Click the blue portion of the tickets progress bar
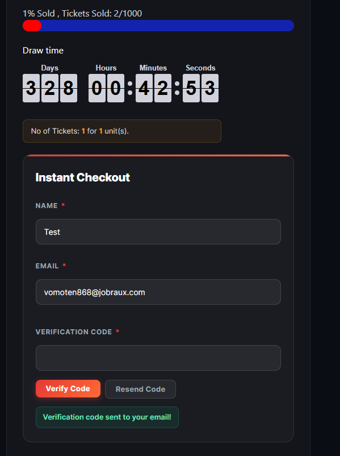The image size is (340, 456). [168, 26]
